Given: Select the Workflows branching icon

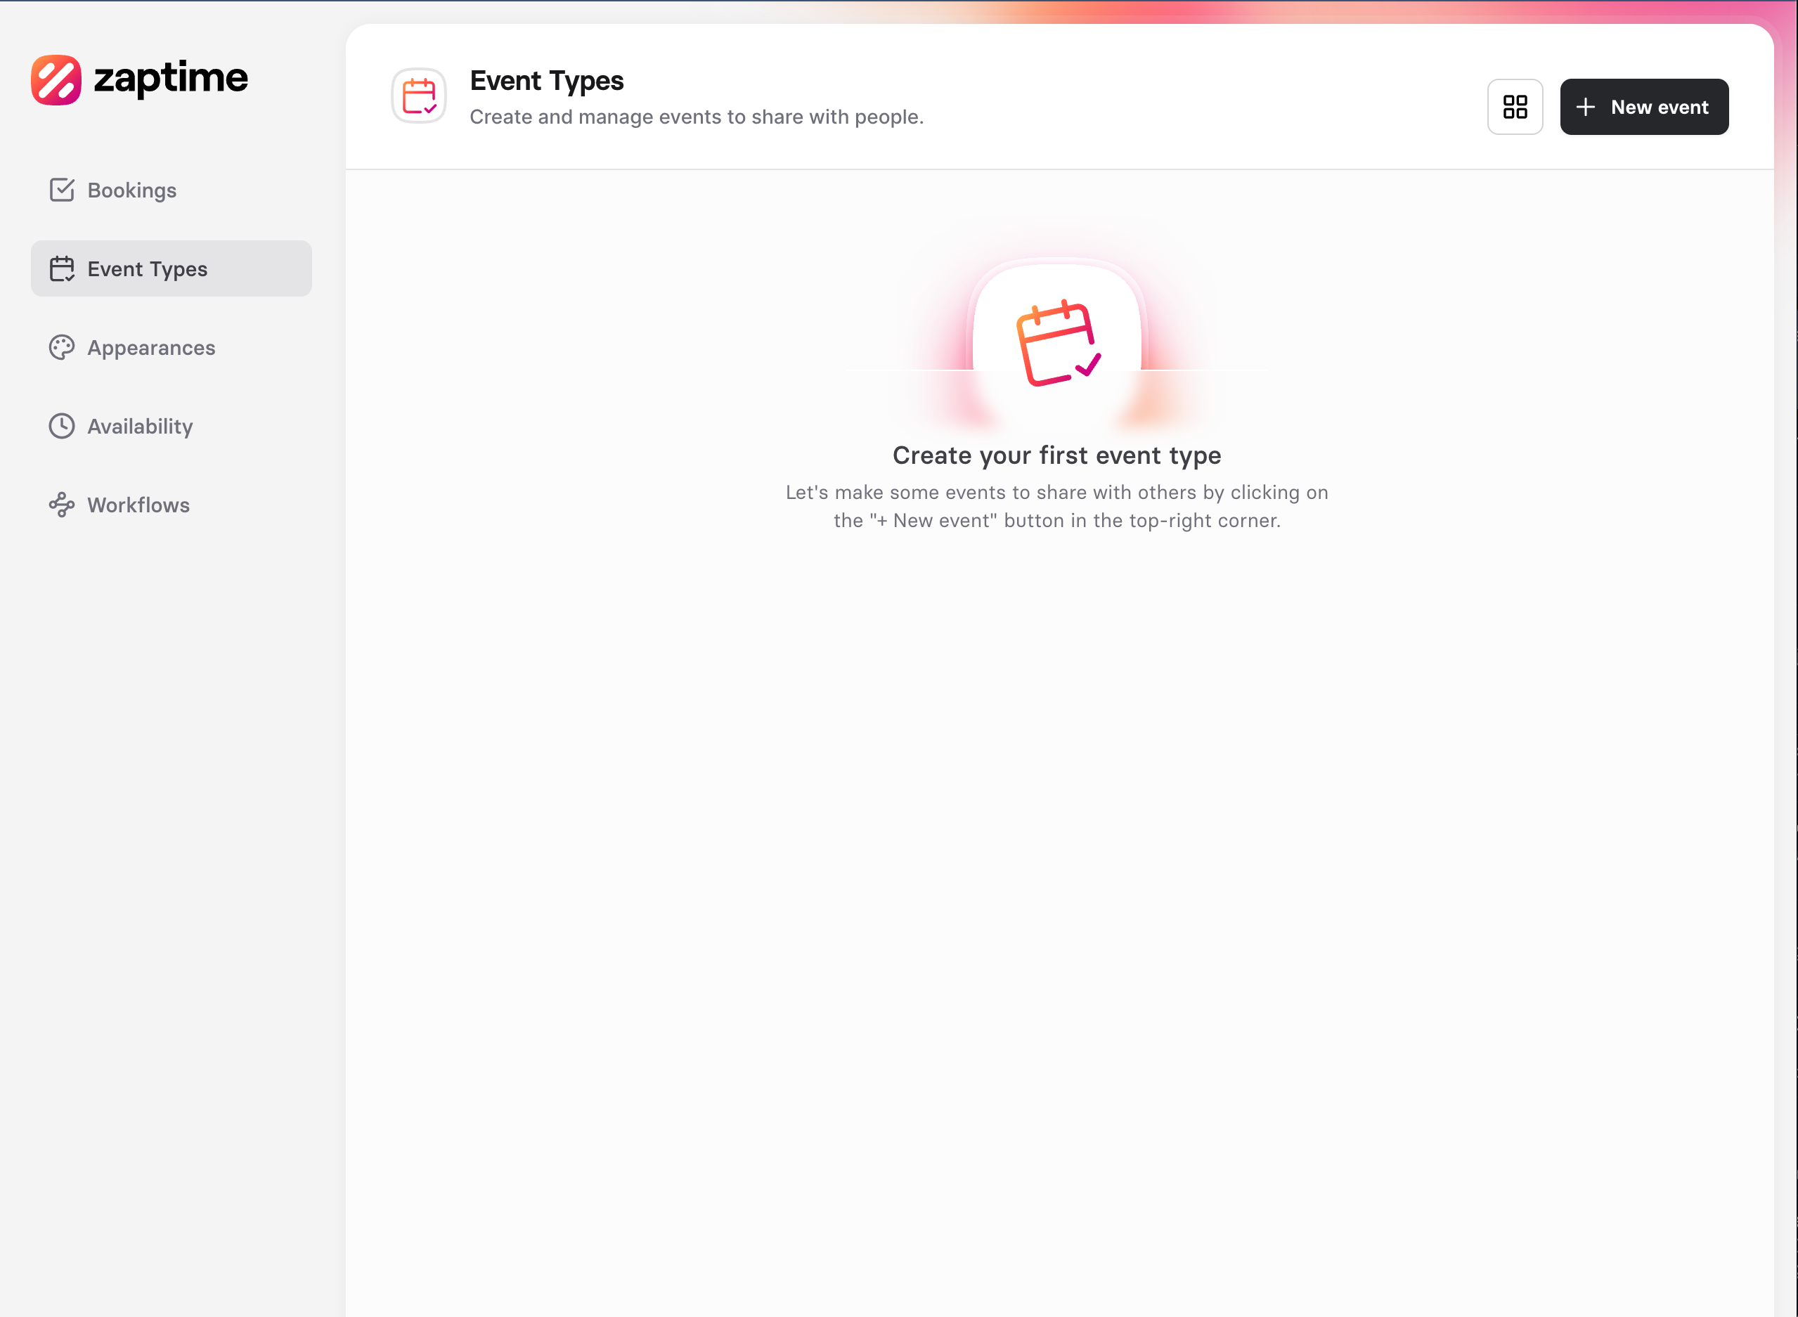Looking at the screenshot, I should point(62,505).
